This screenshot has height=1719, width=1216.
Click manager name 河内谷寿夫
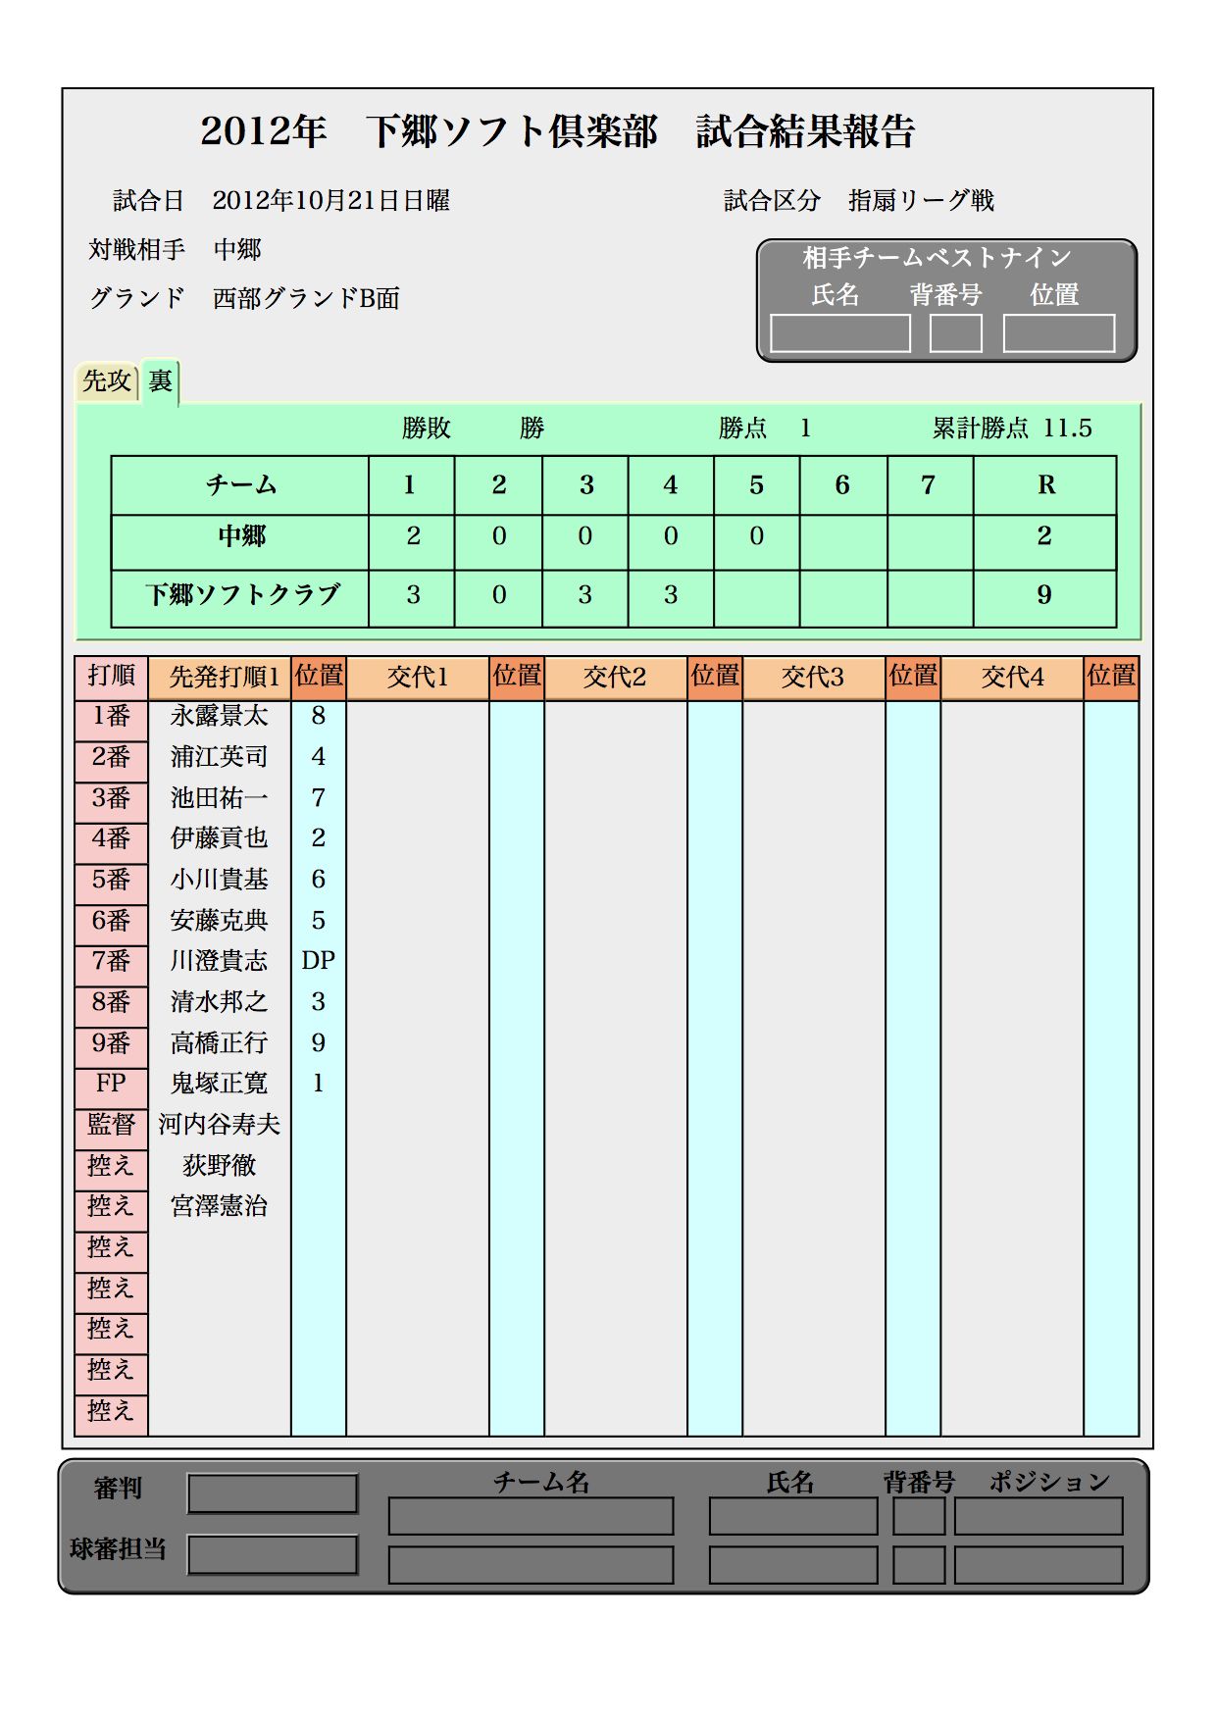[220, 1125]
